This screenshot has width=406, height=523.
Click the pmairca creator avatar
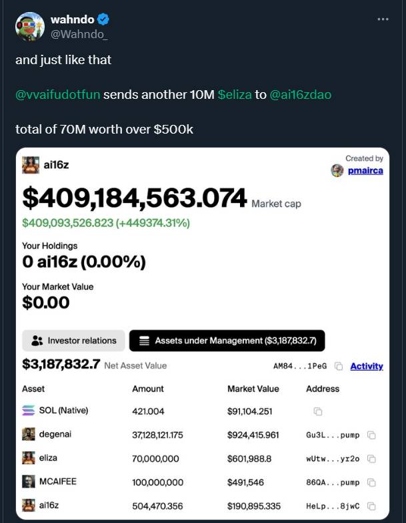[x=337, y=170]
